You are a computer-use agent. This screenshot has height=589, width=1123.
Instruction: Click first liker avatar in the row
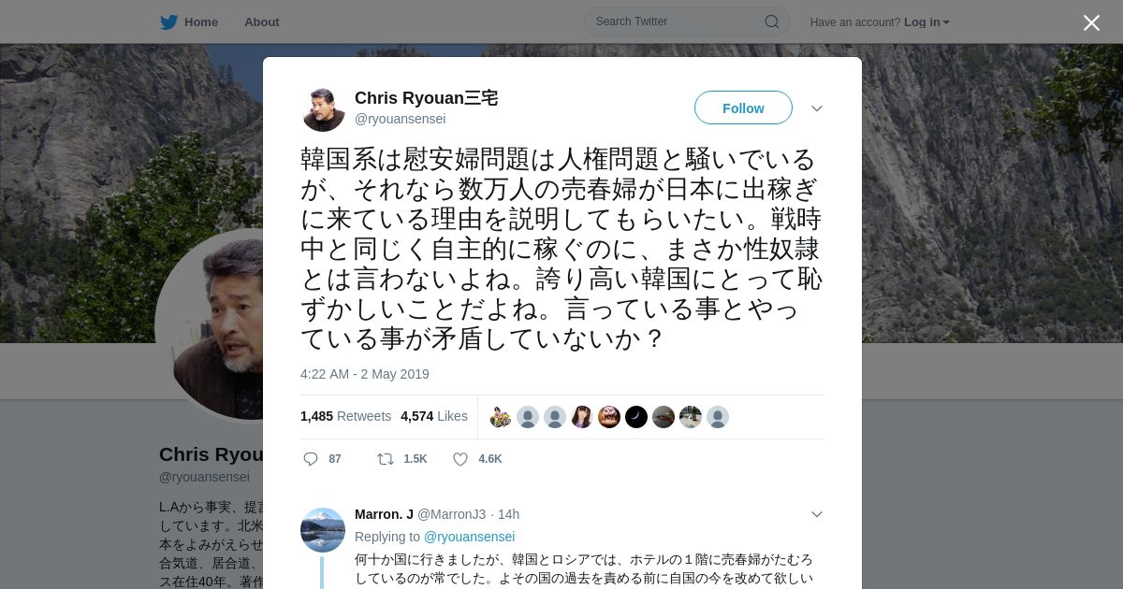tap(501, 417)
